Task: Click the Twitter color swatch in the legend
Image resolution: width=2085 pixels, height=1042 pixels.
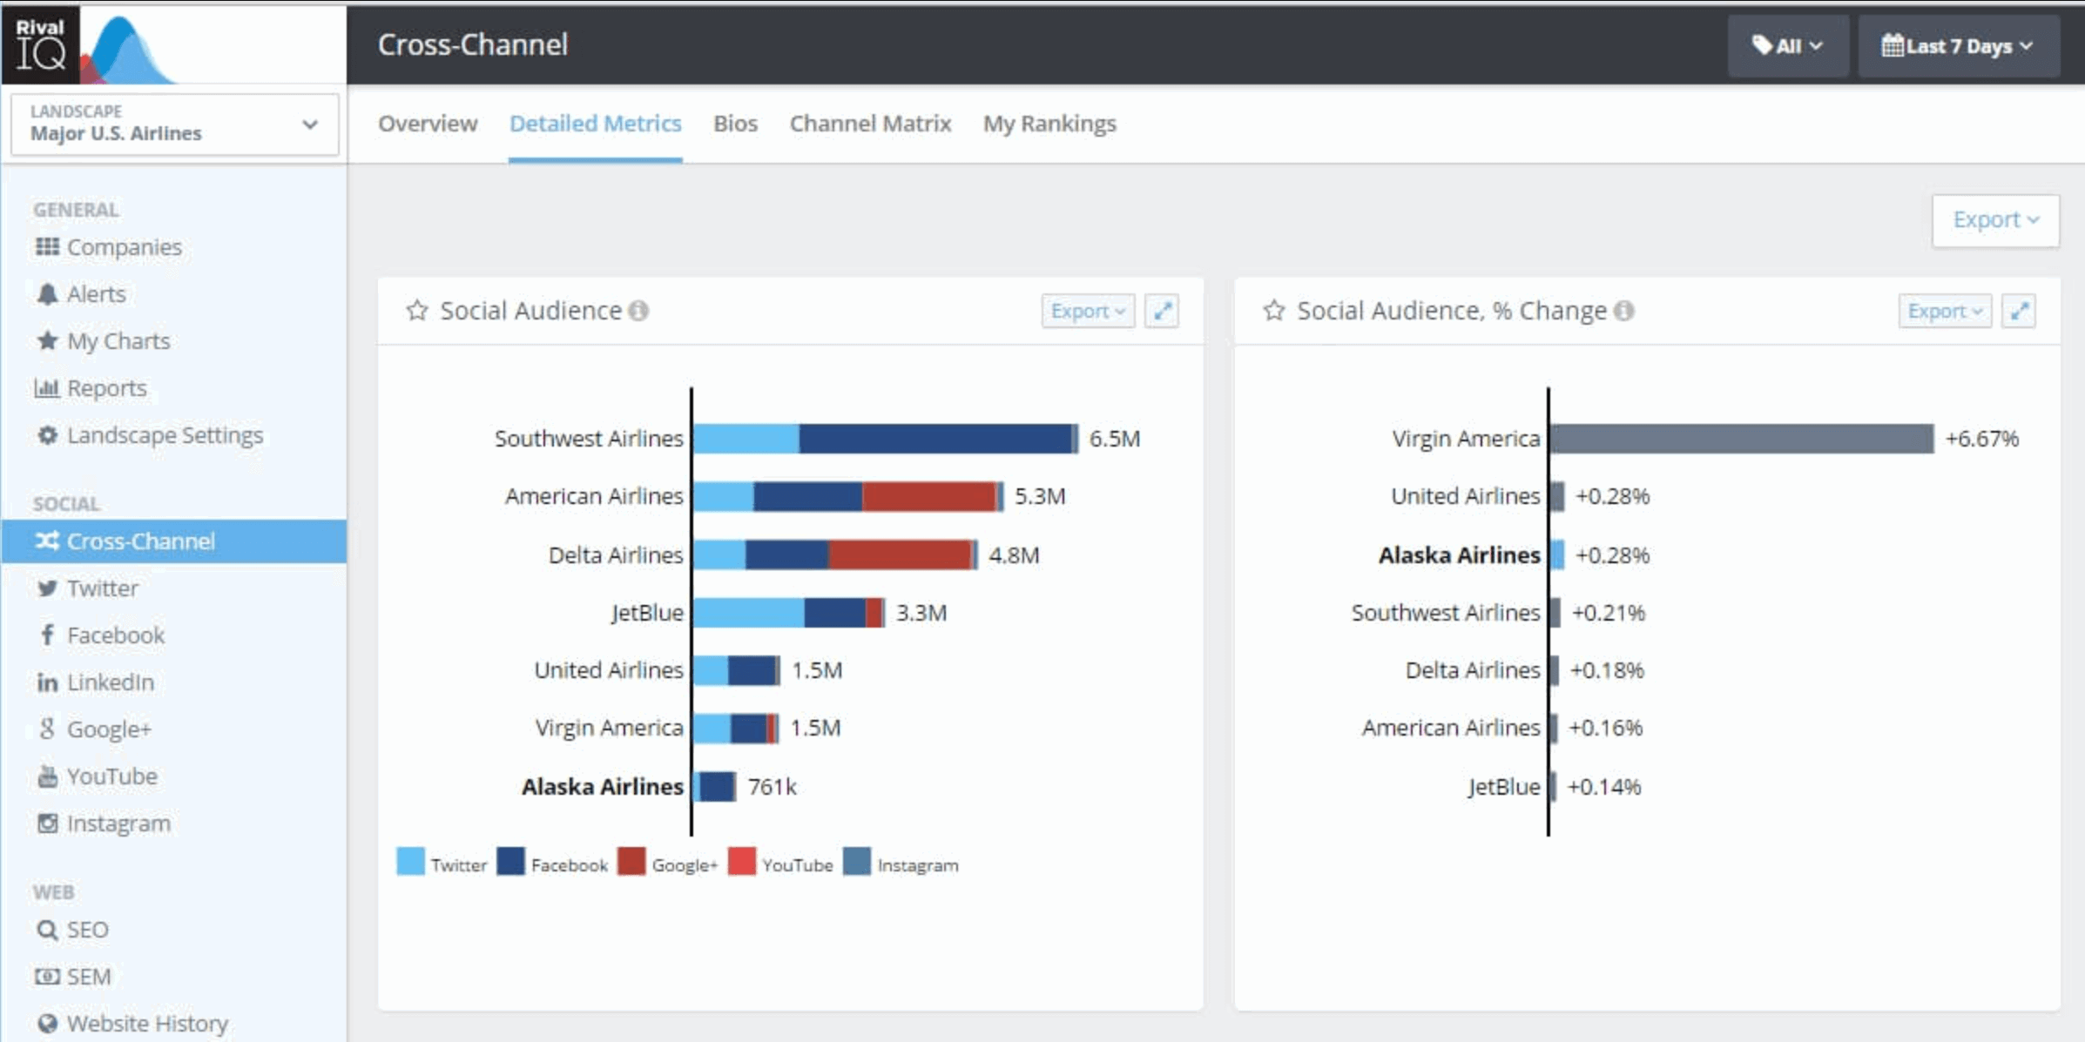Action: coord(408,864)
